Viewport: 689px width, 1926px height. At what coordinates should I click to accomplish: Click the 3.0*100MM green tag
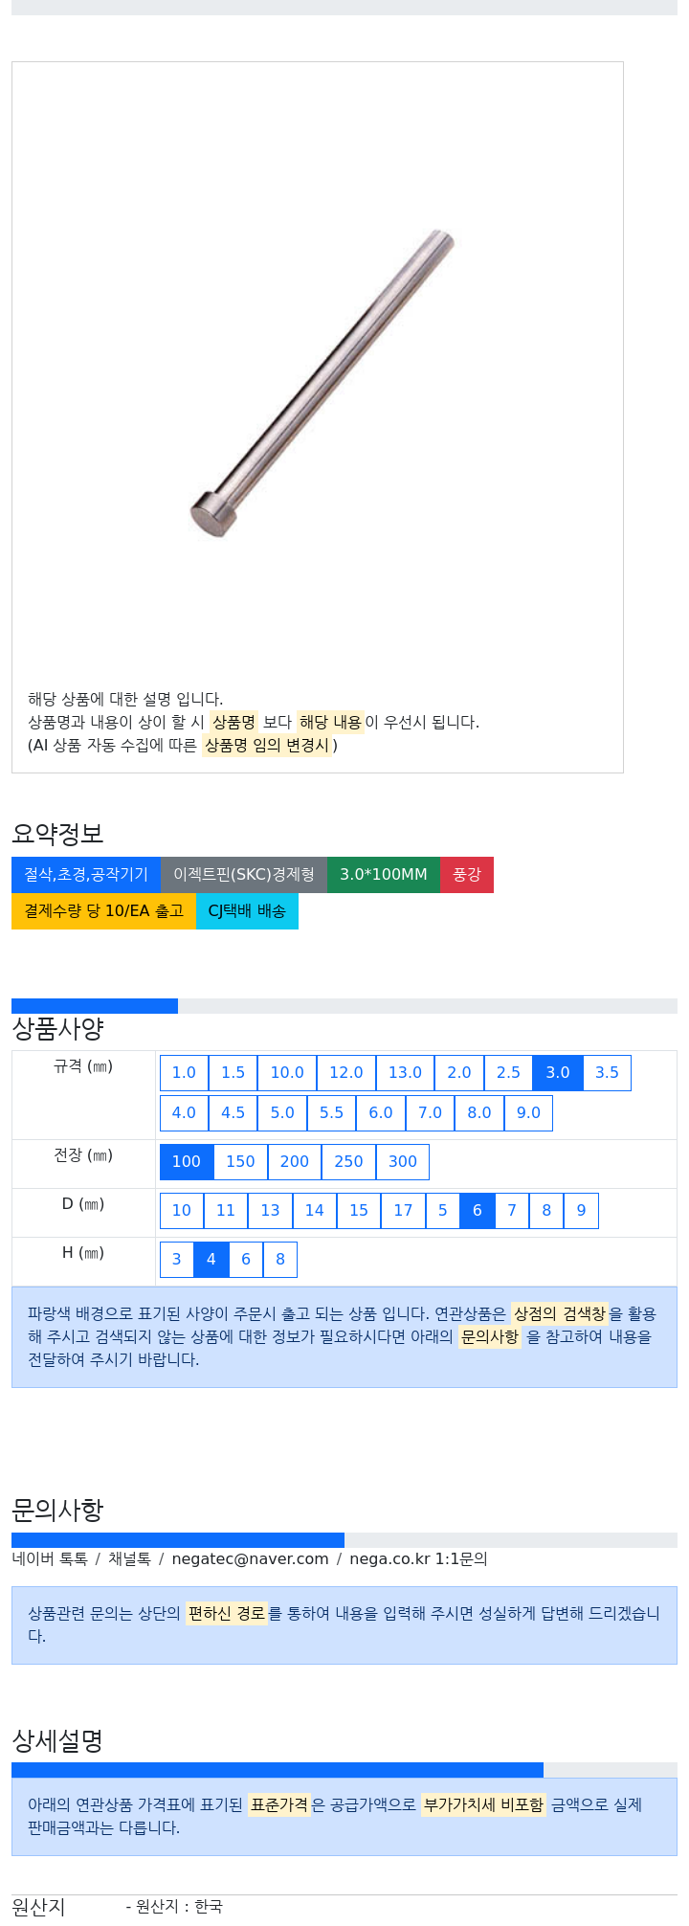coord(384,875)
